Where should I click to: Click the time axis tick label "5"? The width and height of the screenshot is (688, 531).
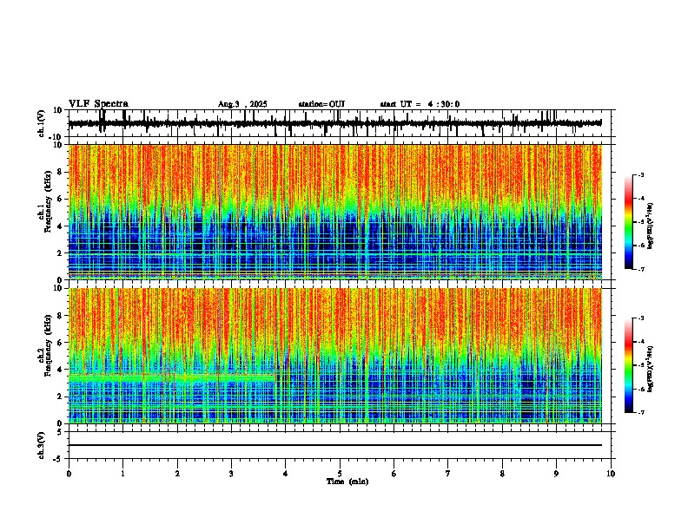[340, 473]
